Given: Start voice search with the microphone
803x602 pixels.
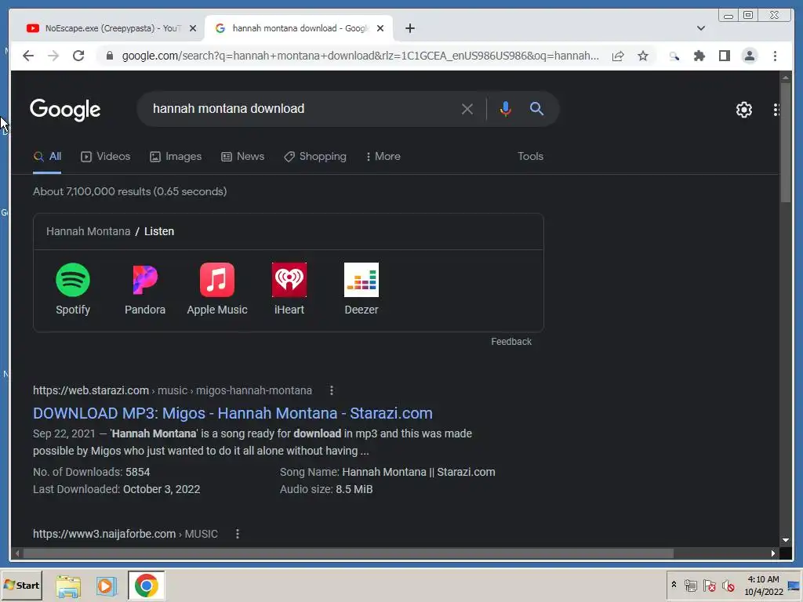Looking at the screenshot, I should click(506, 109).
